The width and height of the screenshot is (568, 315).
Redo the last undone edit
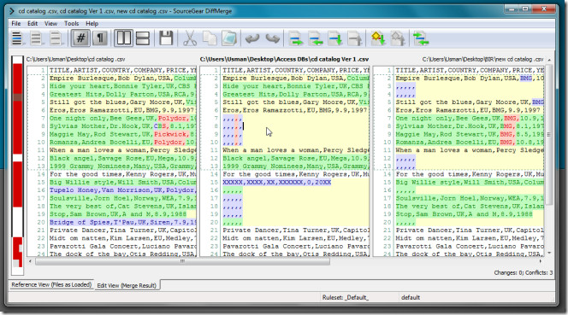(272, 38)
